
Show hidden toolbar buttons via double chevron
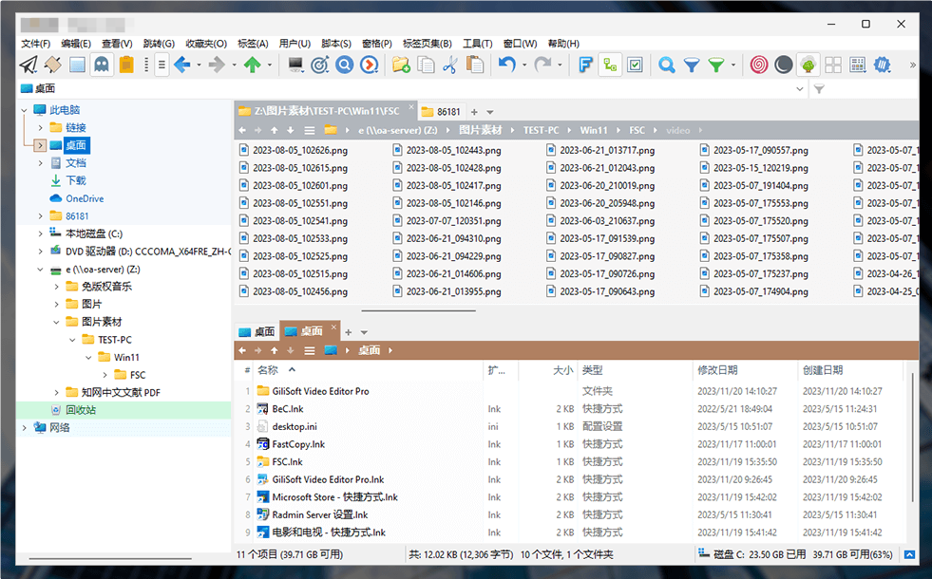coord(912,65)
